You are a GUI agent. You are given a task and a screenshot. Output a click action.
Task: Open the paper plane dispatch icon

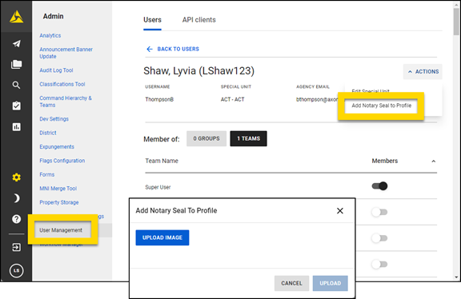17,43
